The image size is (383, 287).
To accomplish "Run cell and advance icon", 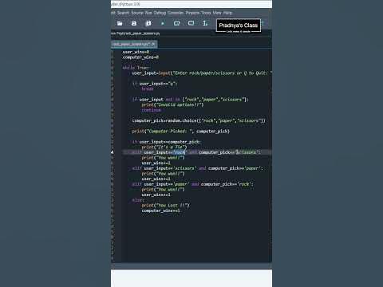I will tap(191, 23).
